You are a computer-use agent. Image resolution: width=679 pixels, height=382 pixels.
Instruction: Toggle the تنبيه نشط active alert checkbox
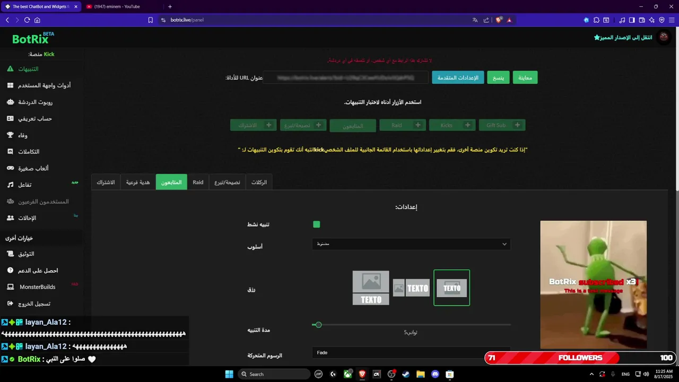(317, 224)
